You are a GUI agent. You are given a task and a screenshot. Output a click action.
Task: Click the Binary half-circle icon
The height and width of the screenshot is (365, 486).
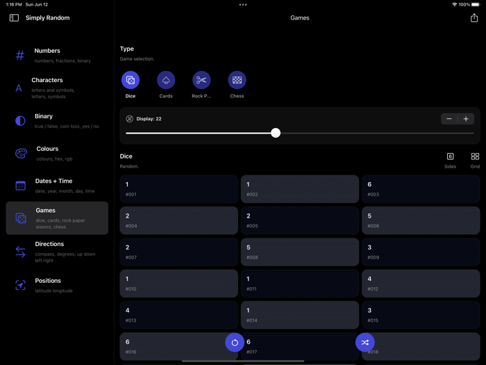click(x=20, y=120)
